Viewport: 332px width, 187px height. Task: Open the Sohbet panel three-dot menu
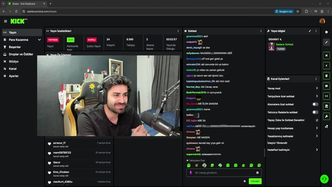tap(261, 31)
